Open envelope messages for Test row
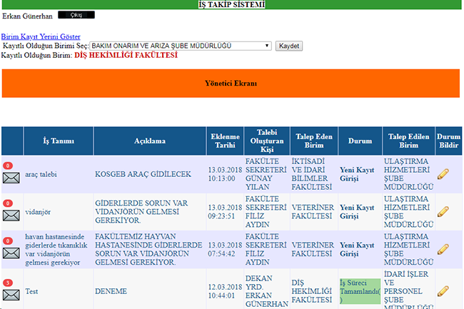The width and height of the screenshot is (464, 309). coord(11,295)
